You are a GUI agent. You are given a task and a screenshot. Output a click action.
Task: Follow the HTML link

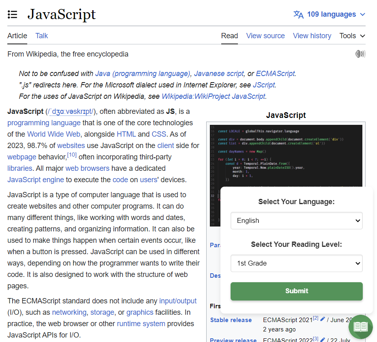pos(126,134)
